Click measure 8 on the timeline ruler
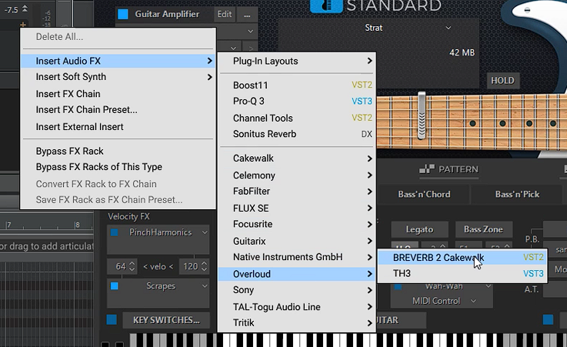The width and height of the screenshot is (567, 347). [x=78, y=225]
